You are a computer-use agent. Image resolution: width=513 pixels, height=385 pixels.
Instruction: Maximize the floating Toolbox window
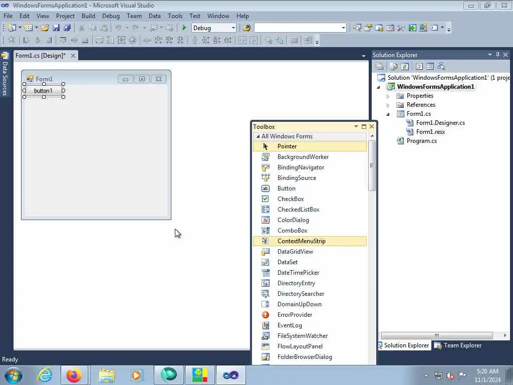364,126
